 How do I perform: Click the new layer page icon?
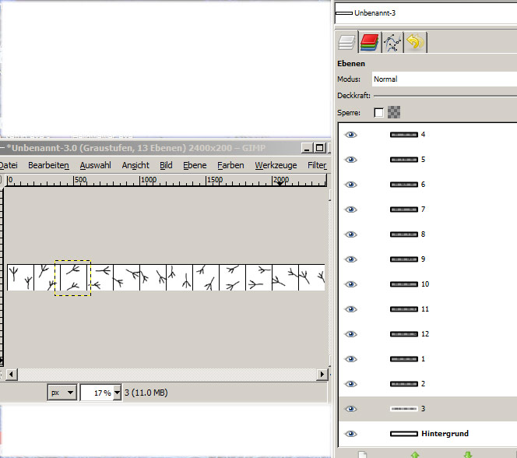tap(361, 454)
